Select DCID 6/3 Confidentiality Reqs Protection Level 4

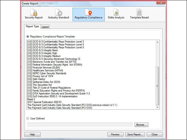(56, 45)
